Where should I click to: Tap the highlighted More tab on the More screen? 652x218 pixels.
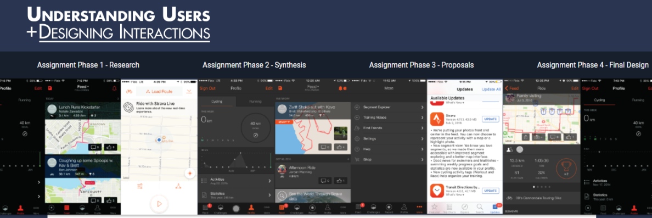click(x=419, y=208)
